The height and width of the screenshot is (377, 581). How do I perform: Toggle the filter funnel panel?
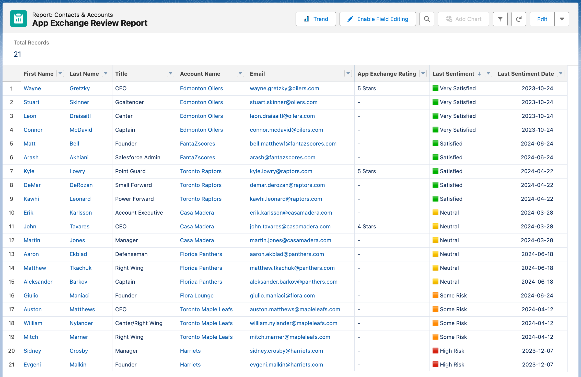tap(500, 19)
